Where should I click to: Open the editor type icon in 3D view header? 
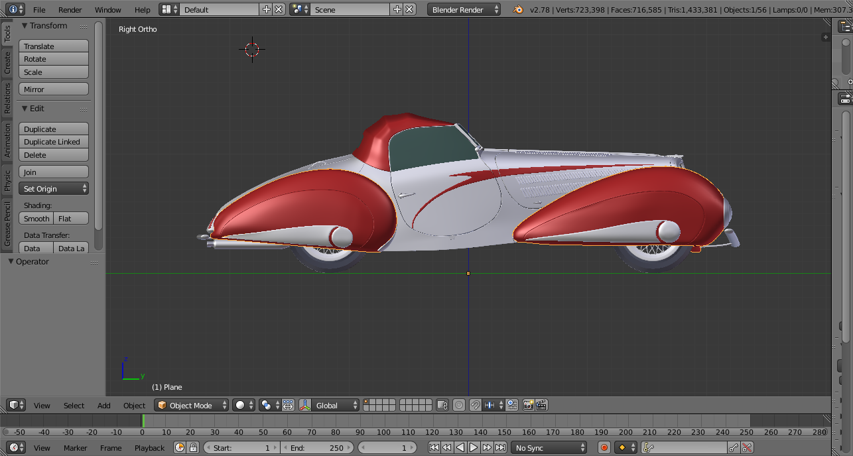(14, 405)
